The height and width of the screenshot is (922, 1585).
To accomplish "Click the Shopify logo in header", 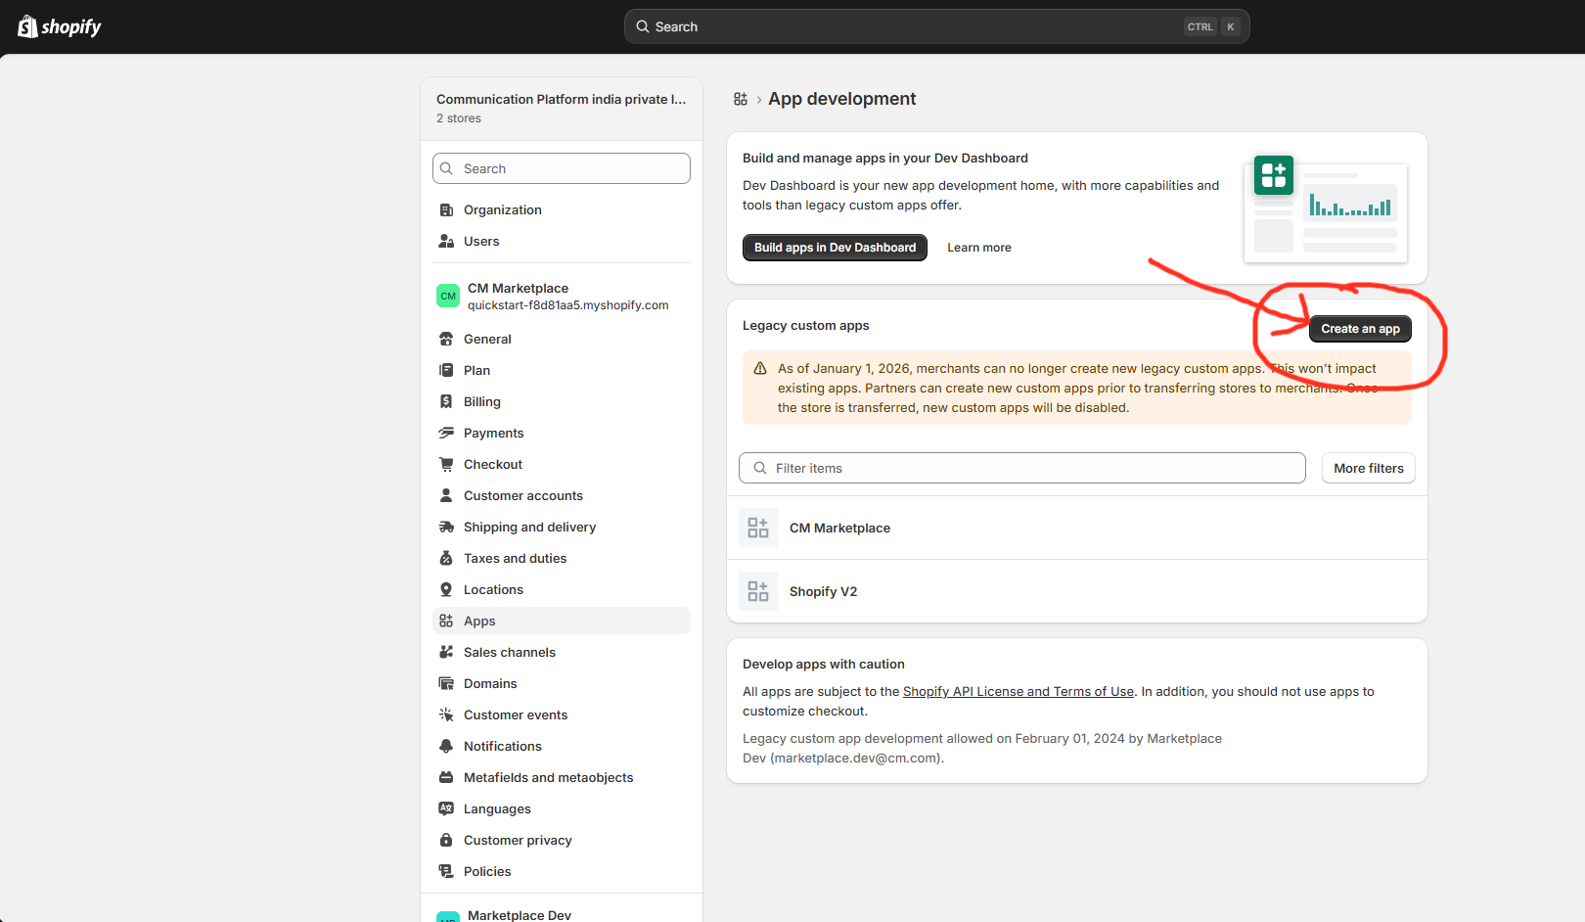I will tap(60, 26).
